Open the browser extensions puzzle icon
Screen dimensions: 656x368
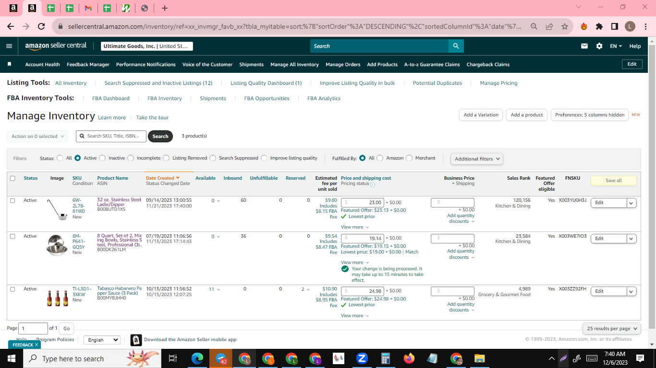(x=599, y=26)
